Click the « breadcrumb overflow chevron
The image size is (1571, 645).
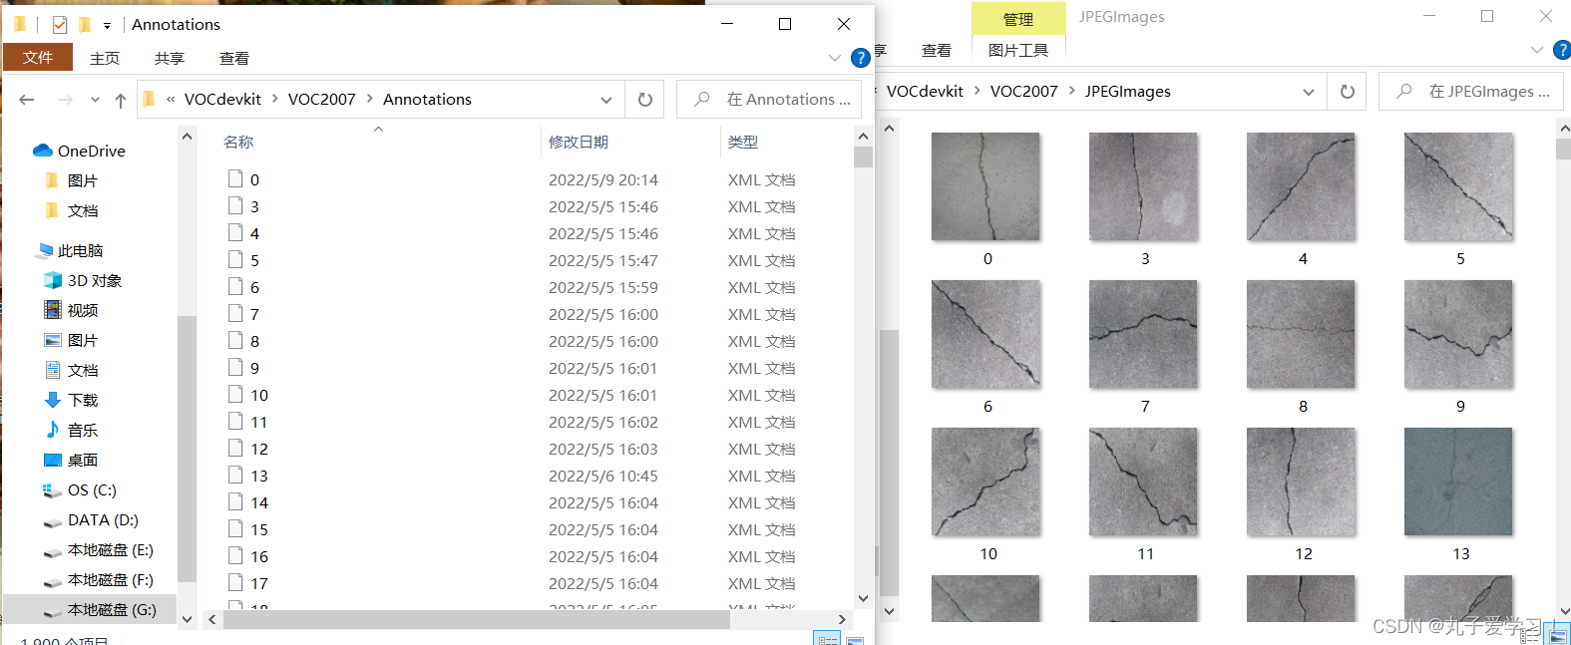(x=171, y=100)
